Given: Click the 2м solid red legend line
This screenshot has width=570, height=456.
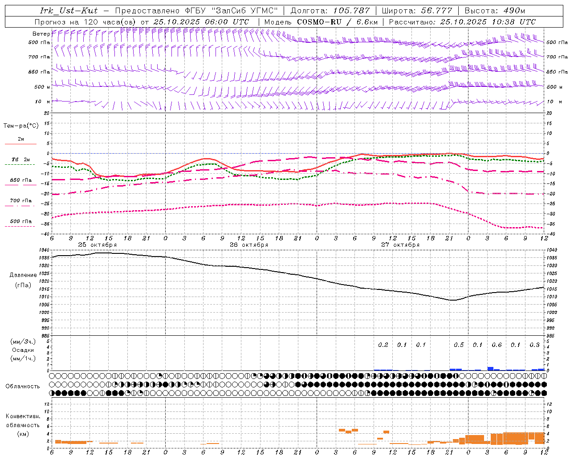Looking at the screenshot, I should (x=20, y=144).
